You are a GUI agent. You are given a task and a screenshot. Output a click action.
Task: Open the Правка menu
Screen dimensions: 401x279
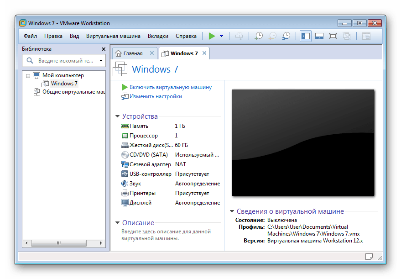(x=53, y=36)
